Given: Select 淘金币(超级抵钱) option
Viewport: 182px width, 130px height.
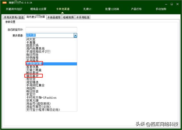Looking at the screenshot, I should 51,104.
